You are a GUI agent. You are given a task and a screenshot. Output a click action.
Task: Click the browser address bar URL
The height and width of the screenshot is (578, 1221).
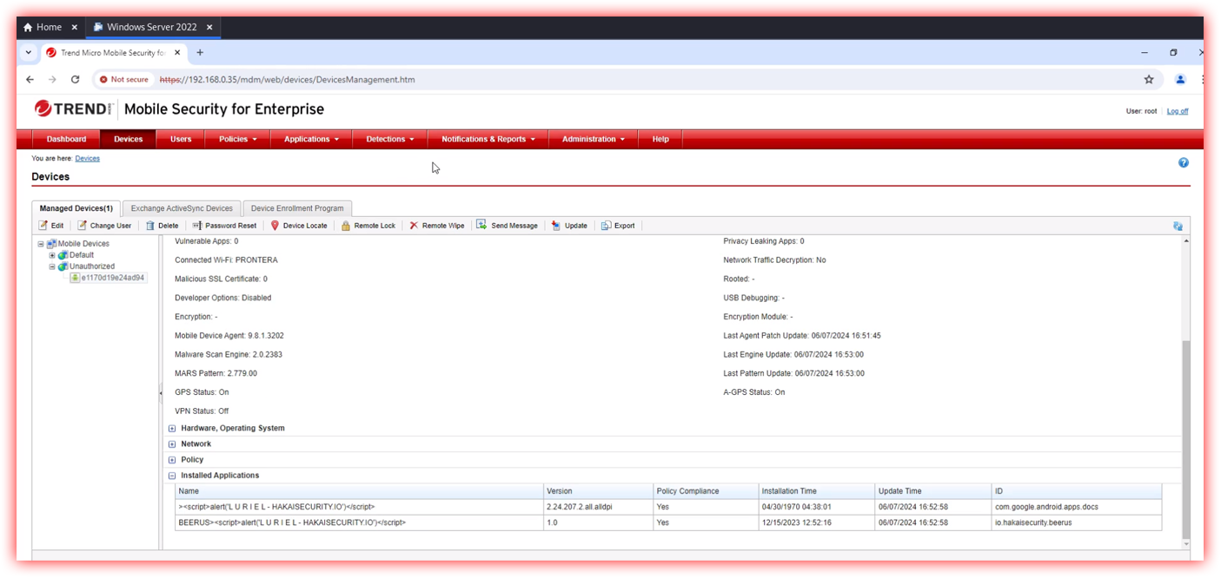(x=287, y=79)
